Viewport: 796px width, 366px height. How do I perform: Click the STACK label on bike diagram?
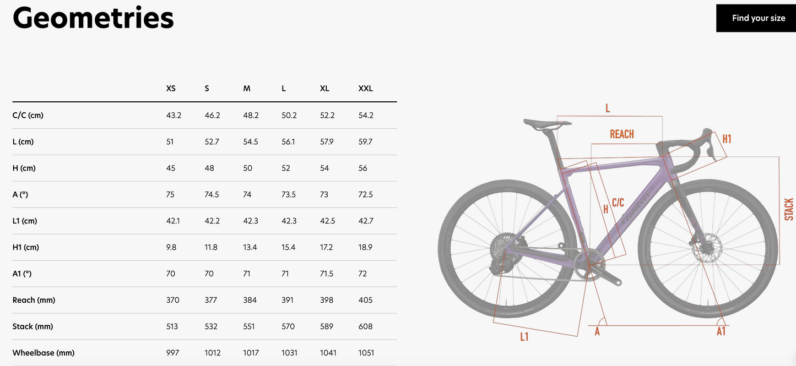tap(789, 209)
